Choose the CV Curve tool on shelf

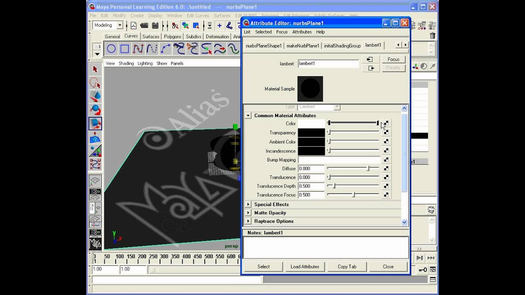[138, 49]
